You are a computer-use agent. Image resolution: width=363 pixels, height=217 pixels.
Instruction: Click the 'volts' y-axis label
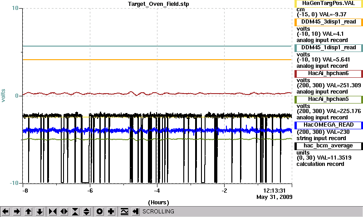(x=3, y=95)
